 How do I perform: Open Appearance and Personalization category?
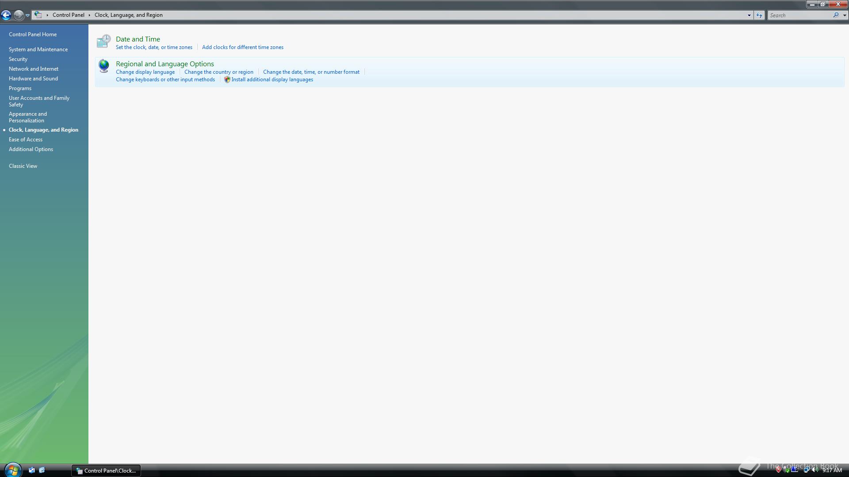point(28,117)
